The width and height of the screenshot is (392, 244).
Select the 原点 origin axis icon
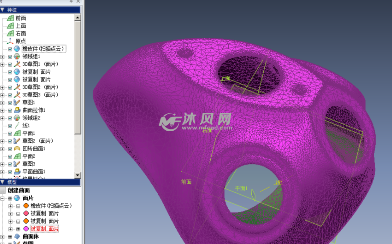(10, 41)
